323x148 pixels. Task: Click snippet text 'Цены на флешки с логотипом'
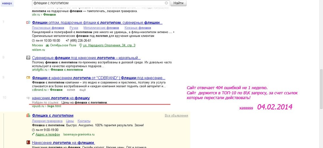tap(84, 102)
